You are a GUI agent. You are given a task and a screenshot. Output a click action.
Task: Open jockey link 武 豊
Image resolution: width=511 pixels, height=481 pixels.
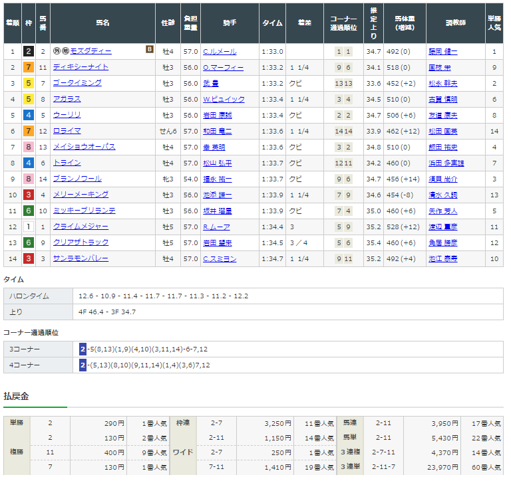(x=211, y=84)
